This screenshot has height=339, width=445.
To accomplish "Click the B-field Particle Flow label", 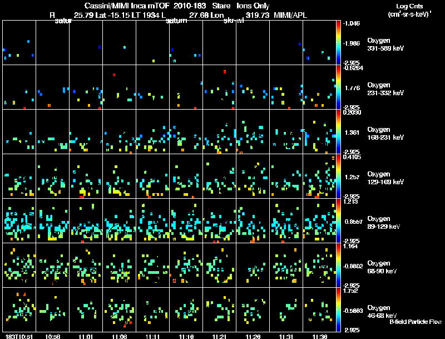I will (x=415, y=322).
